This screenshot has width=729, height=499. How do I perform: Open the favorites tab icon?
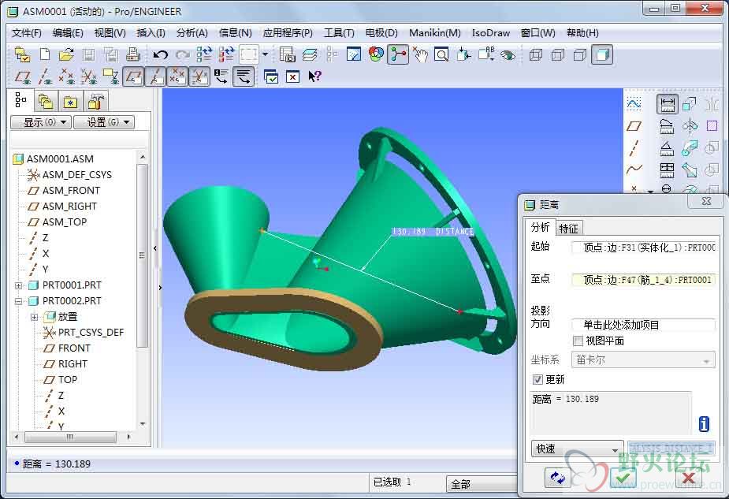click(x=70, y=102)
